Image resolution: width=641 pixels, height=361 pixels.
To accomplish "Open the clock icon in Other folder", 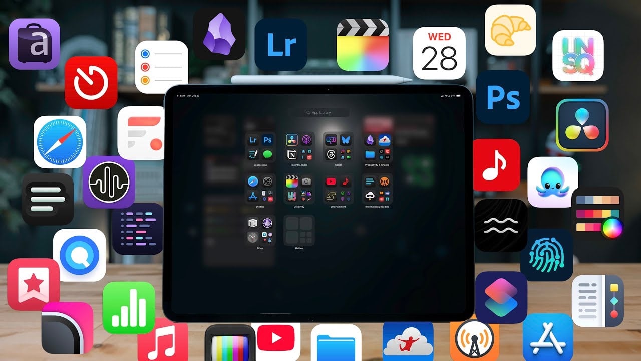I will (253, 237).
